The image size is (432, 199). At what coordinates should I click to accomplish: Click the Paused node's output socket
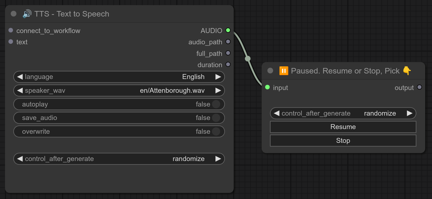[x=419, y=87]
